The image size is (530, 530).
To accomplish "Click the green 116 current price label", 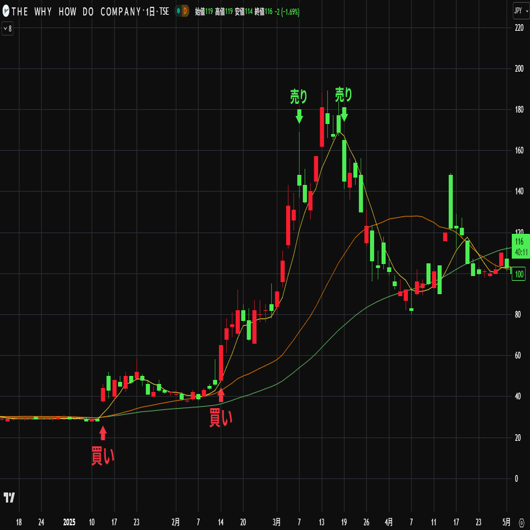I will tap(519, 242).
